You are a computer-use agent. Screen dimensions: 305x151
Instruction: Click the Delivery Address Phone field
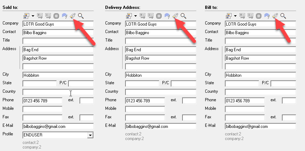coord(145,101)
